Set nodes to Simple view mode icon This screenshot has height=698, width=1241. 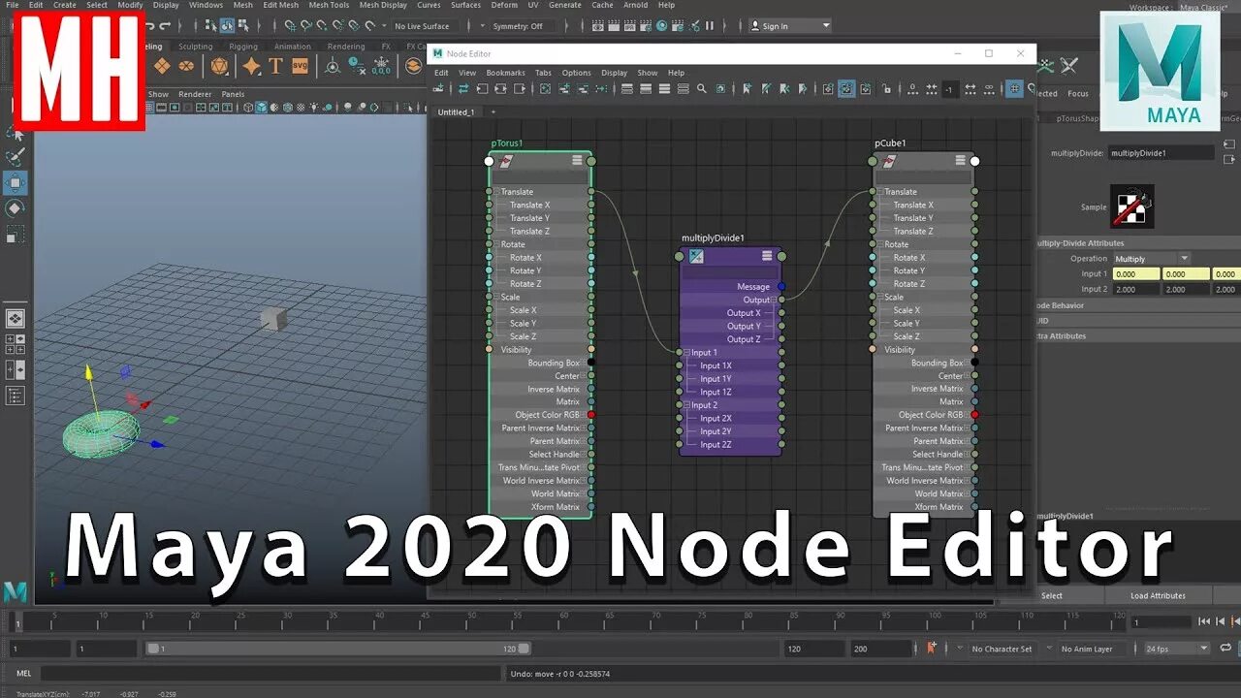point(627,88)
